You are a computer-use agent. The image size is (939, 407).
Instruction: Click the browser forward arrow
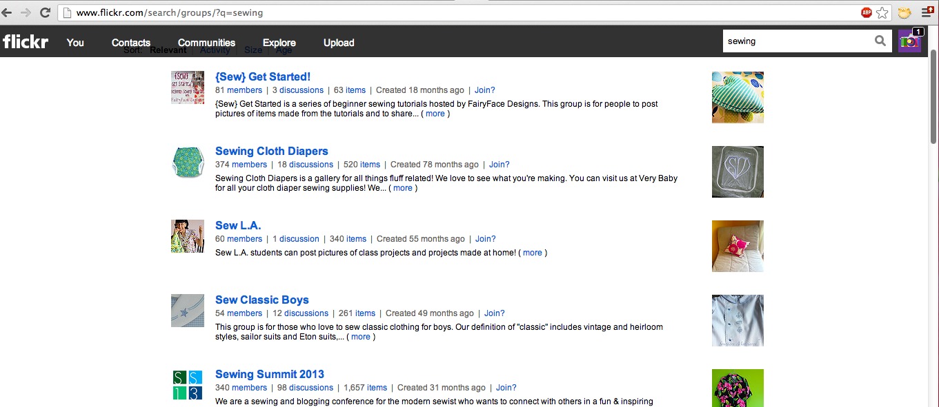(26, 12)
